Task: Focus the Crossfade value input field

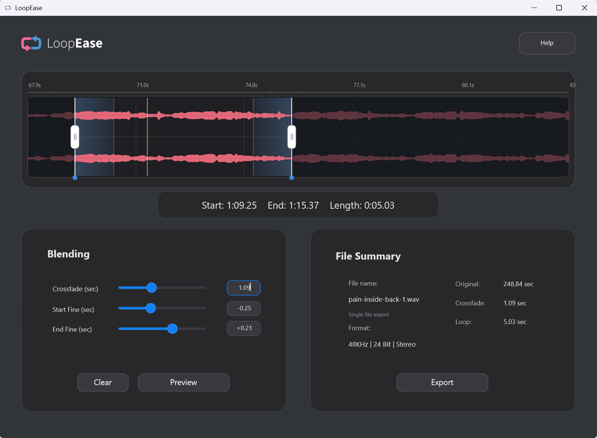Action: pos(244,288)
